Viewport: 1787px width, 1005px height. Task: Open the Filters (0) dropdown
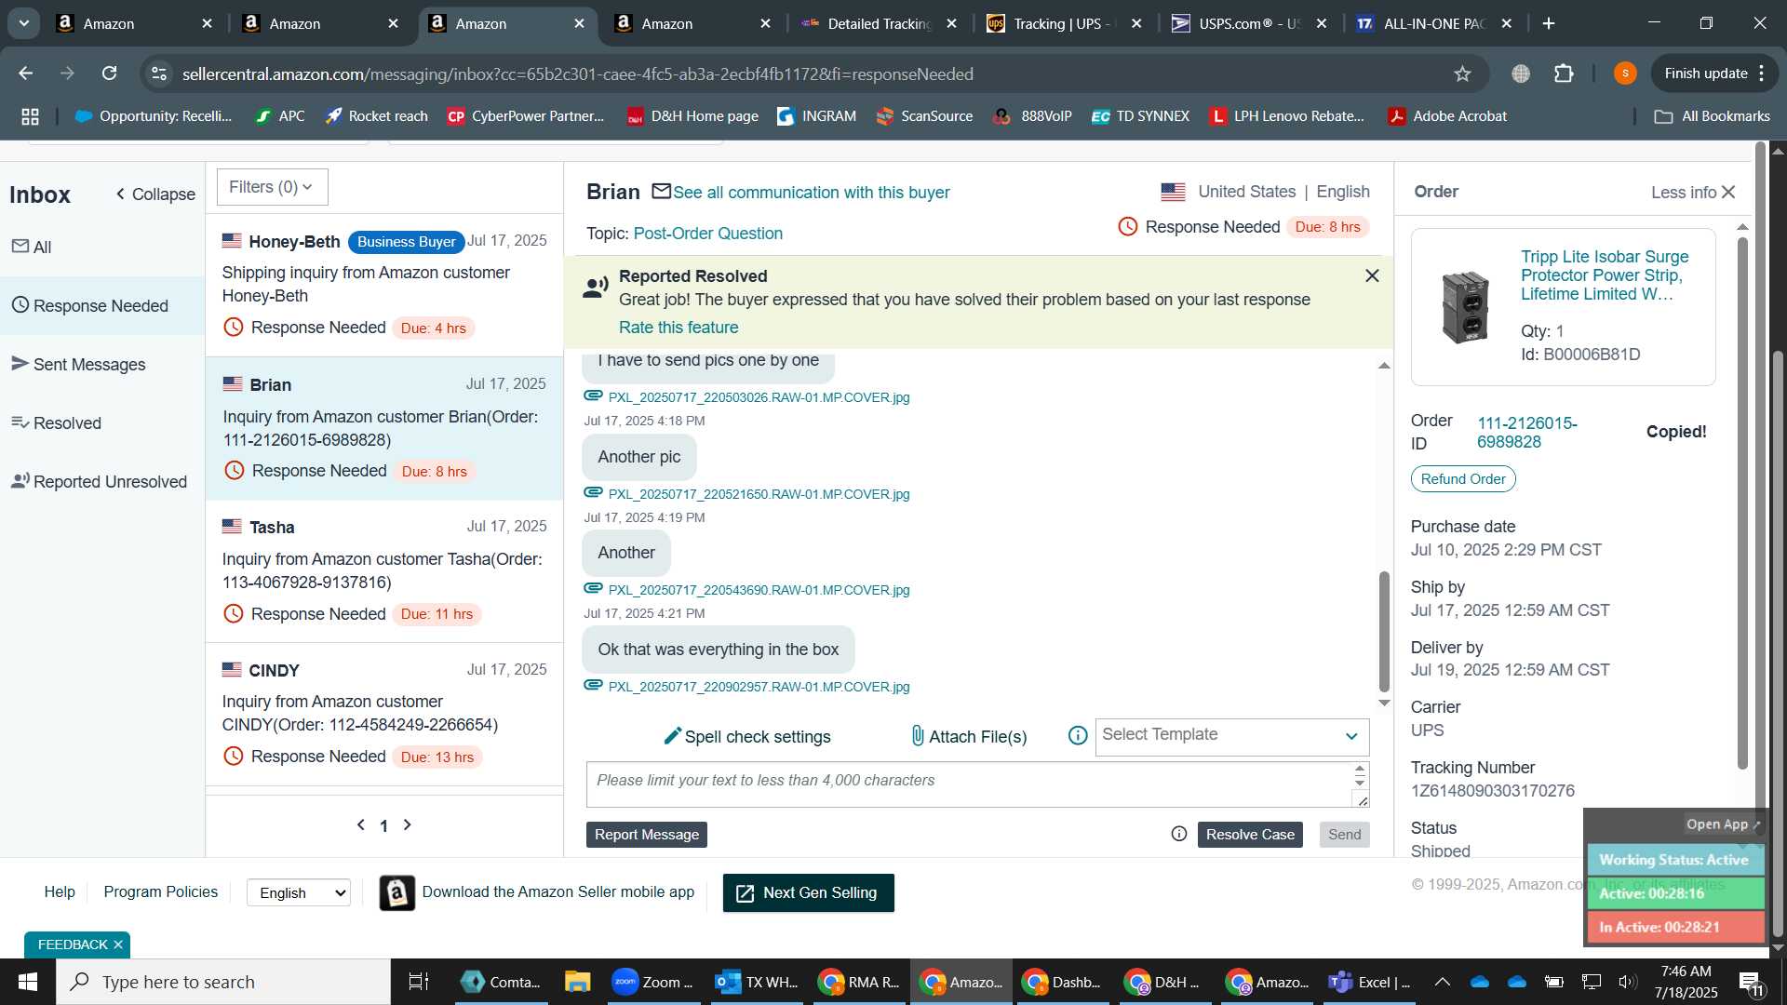tap(272, 187)
